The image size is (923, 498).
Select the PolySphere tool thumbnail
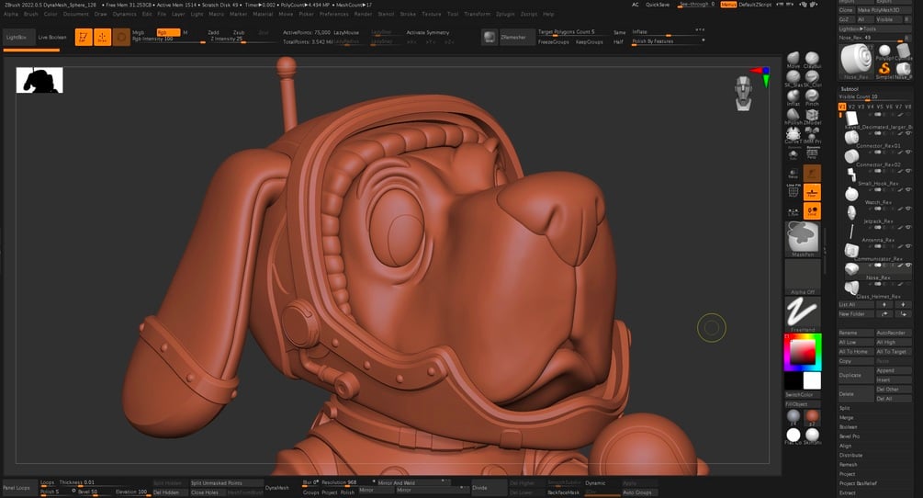tap(884, 51)
